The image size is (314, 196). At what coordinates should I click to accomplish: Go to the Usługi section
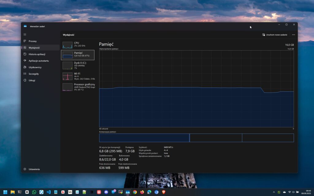[32, 80]
